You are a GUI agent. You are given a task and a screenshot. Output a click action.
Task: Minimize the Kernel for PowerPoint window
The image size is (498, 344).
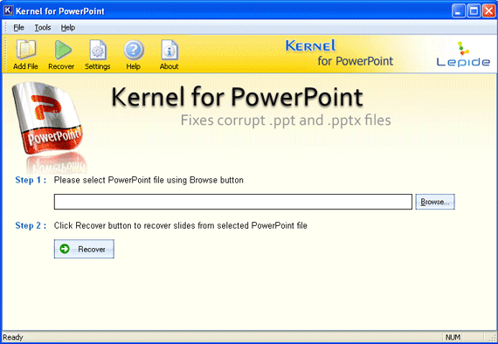pyautogui.click(x=459, y=11)
